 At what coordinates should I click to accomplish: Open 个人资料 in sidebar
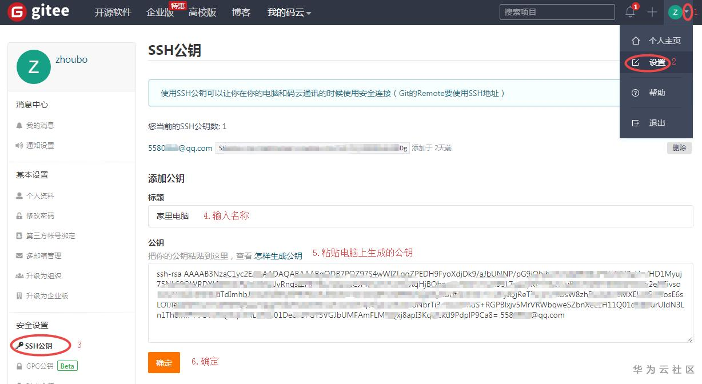tap(40, 195)
